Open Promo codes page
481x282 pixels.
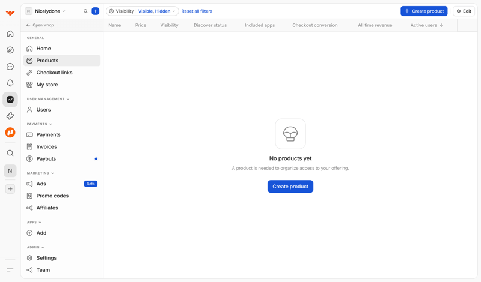(x=62, y=196)
